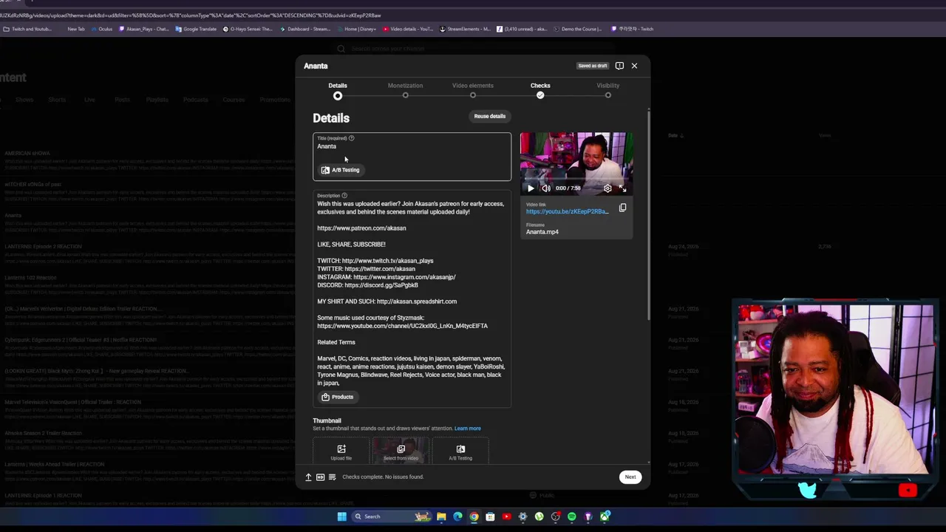Open the description help question-mark icon
The width and height of the screenshot is (946, 532).
click(x=344, y=196)
